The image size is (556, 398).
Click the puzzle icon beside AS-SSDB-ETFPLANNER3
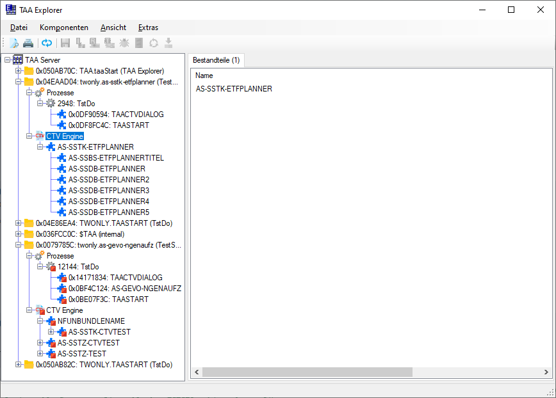[x=62, y=191]
